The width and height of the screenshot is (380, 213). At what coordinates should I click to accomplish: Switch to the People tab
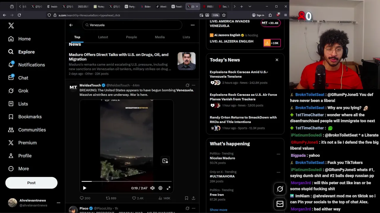coord(131,37)
